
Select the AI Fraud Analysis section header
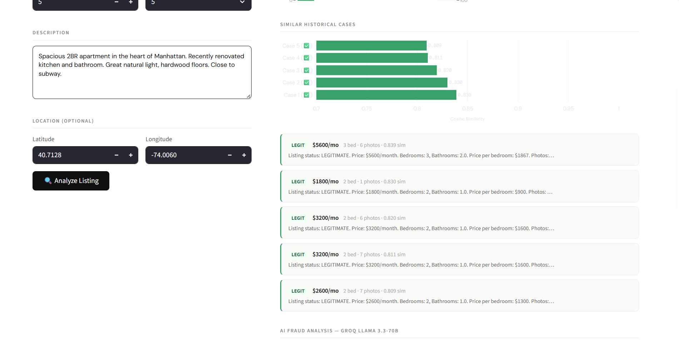(339, 331)
